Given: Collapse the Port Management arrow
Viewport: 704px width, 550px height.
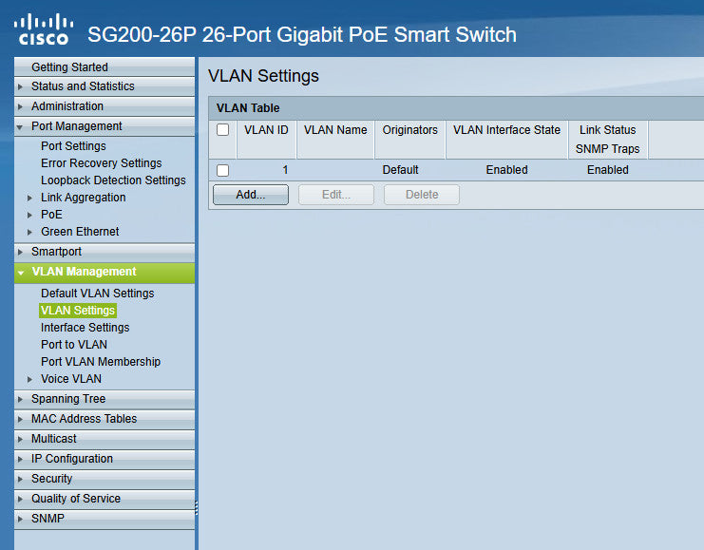Looking at the screenshot, I should tap(20, 127).
